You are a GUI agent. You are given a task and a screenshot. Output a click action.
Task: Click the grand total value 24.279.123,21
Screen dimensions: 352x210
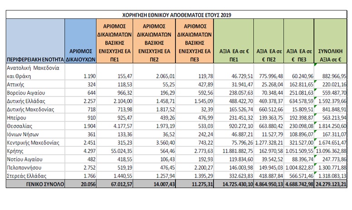tap(331, 184)
